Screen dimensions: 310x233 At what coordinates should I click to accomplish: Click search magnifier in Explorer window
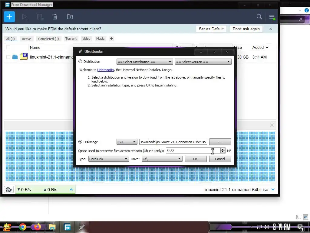point(300,19)
